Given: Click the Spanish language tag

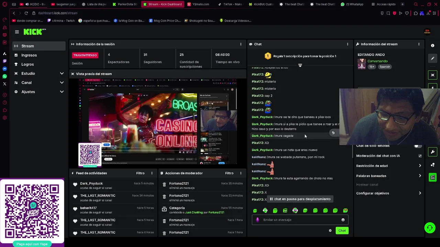Looking at the screenshot, I should [x=385, y=67].
